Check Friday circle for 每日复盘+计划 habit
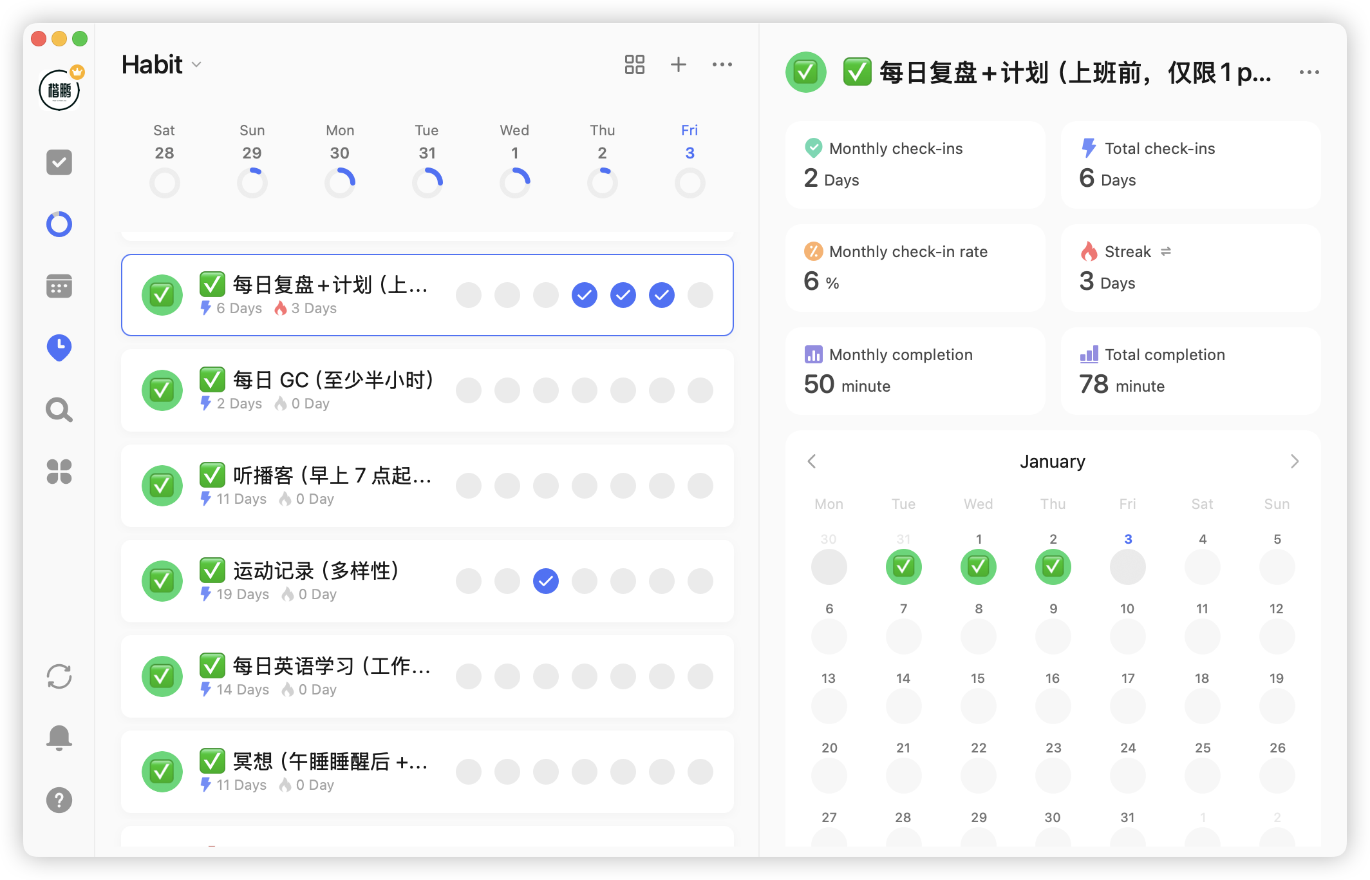The height and width of the screenshot is (880, 1370). tap(700, 295)
